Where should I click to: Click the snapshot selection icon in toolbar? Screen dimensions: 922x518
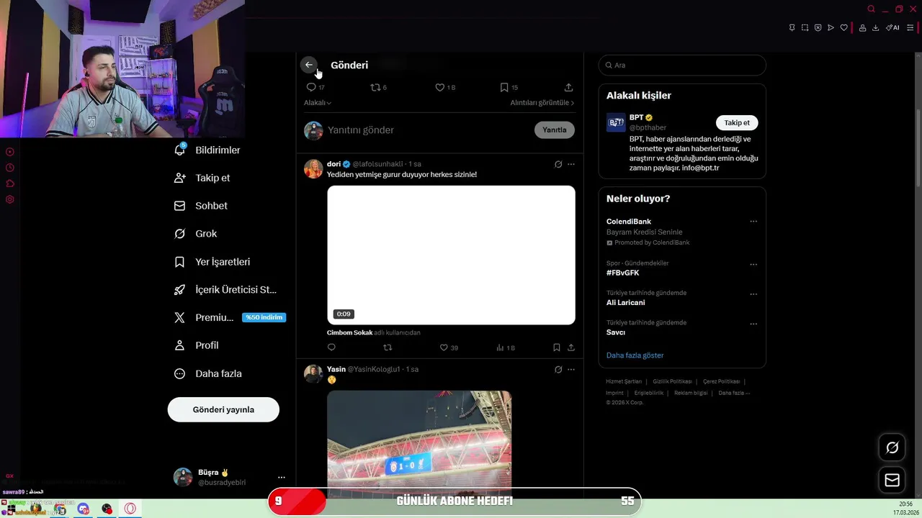805,27
